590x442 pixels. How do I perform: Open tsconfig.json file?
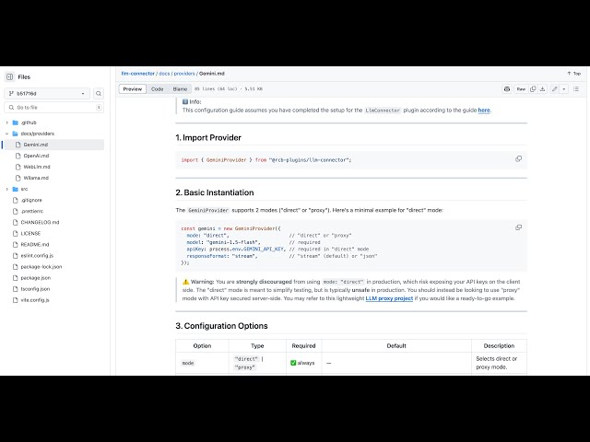coord(35,288)
